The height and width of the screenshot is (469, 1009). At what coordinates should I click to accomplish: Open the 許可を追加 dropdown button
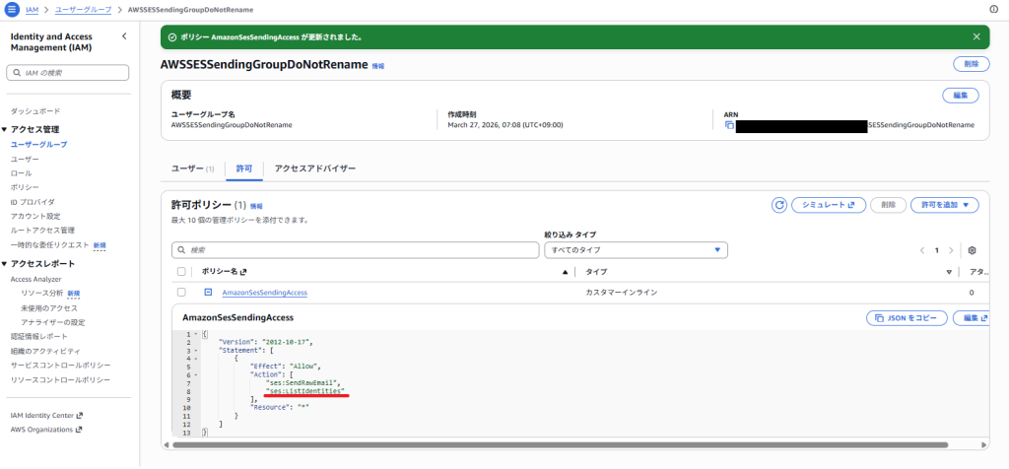[x=943, y=205]
